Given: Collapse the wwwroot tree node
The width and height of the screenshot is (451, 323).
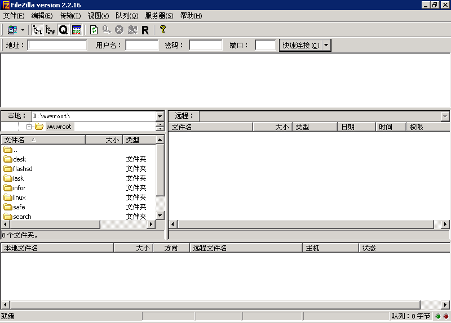Looking at the screenshot, I should pos(29,127).
